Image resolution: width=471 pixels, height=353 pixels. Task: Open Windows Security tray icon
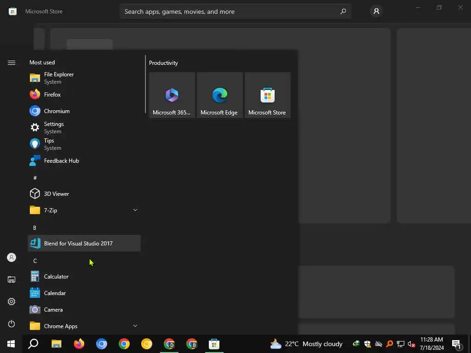[x=367, y=344]
